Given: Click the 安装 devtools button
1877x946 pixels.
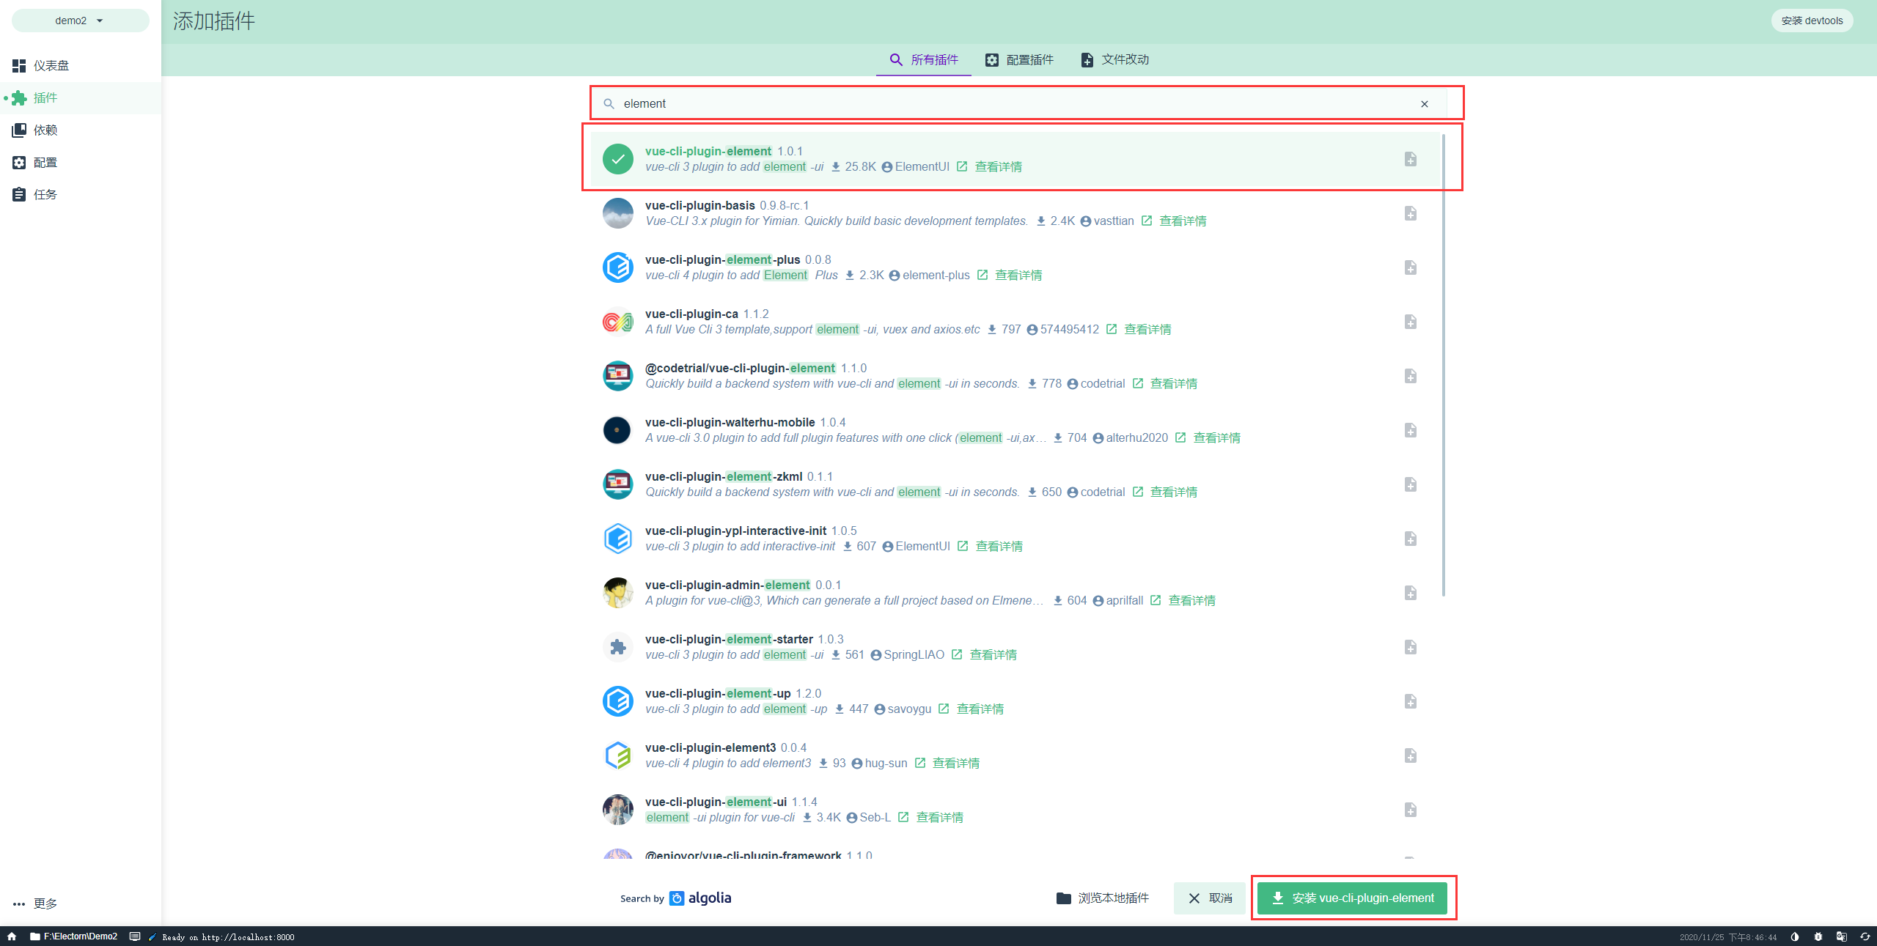Looking at the screenshot, I should (1812, 21).
